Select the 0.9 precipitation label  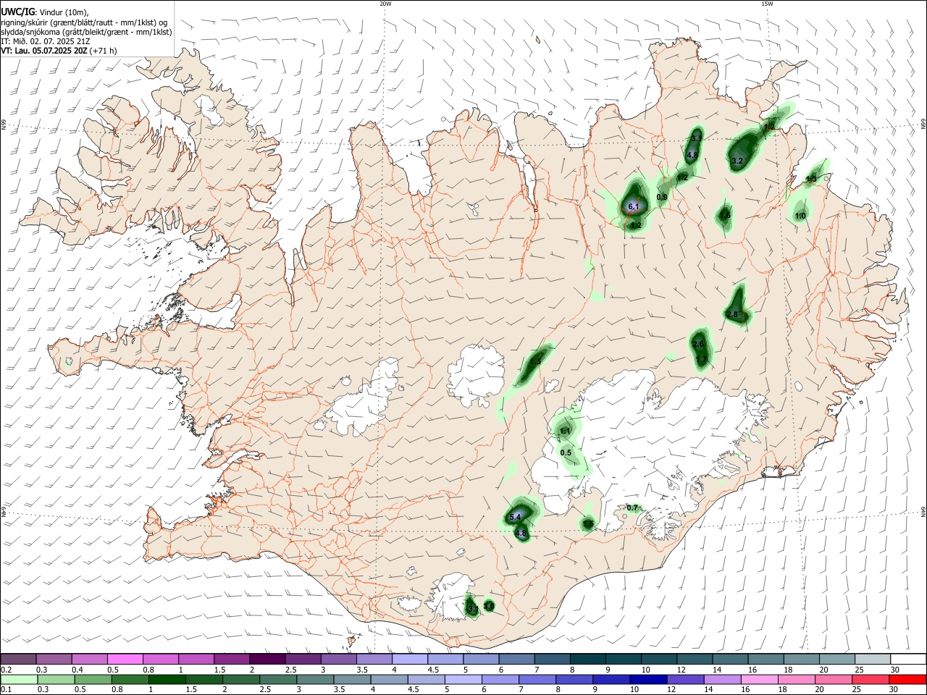tap(662, 197)
